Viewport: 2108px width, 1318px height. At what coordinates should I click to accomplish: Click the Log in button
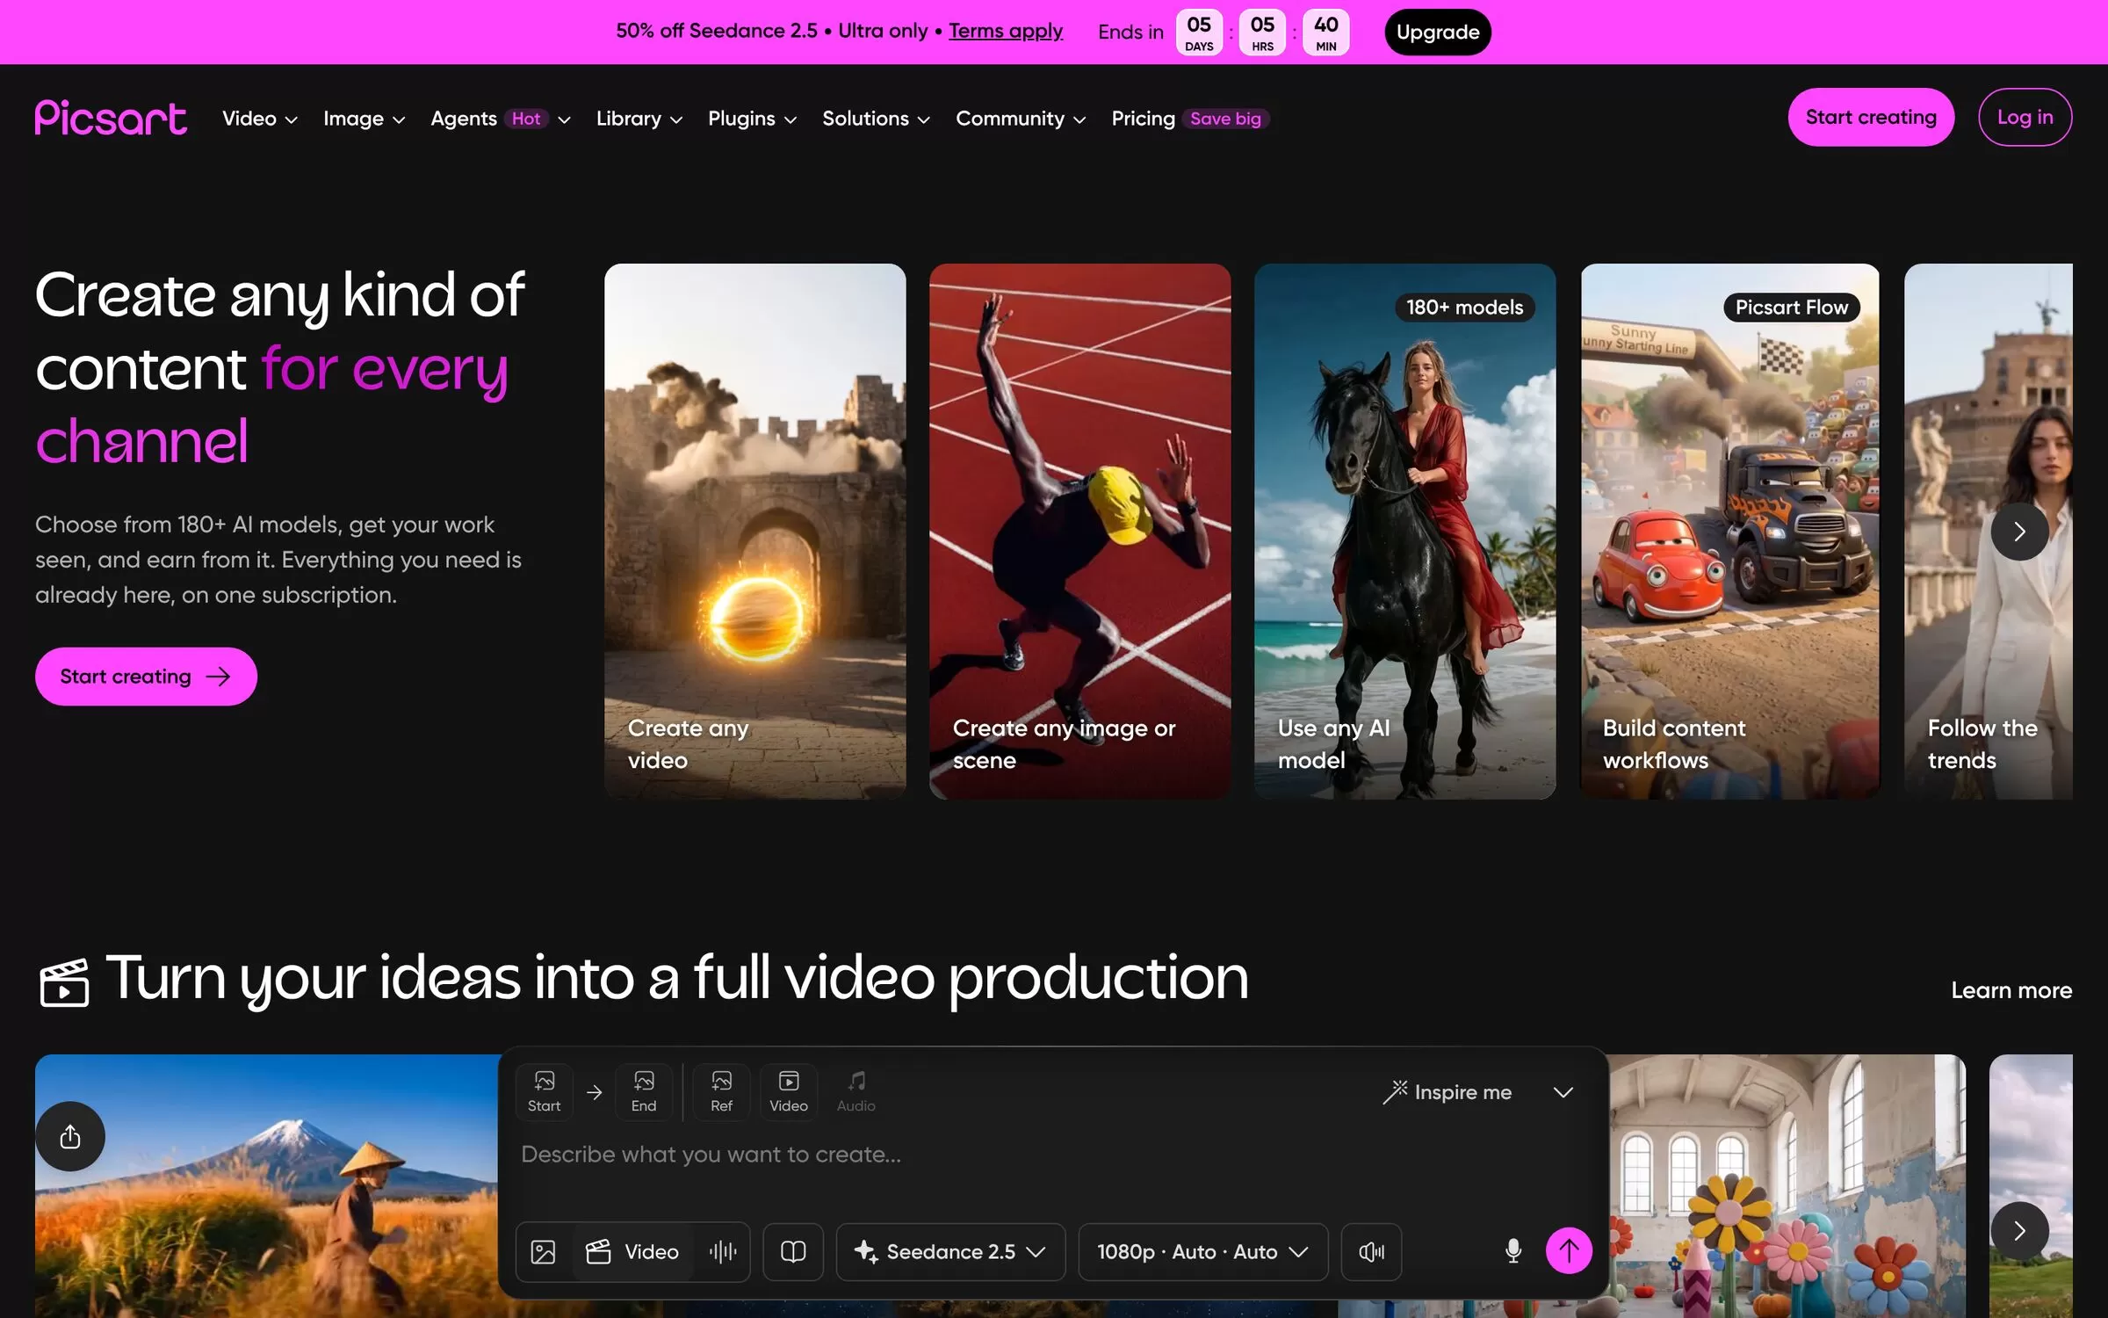(2025, 117)
